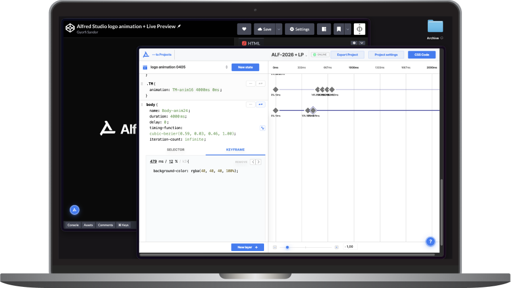511x288 pixels.
Task: Select the .TM track 0% keyframe marker
Action: [x=276, y=89]
